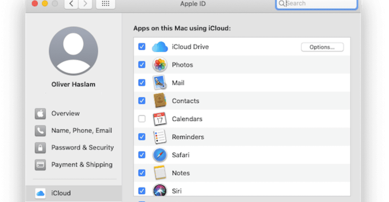This screenshot has width=389, height=202.
Task: Go forward with the right arrow
Action: tap(85, 4)
